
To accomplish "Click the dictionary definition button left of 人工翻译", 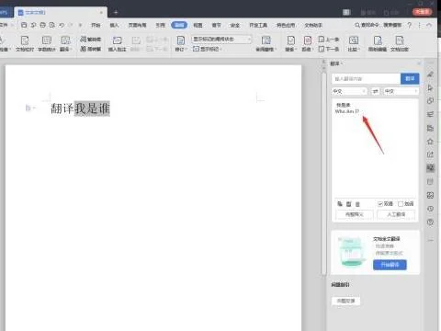I will point(355,214).
